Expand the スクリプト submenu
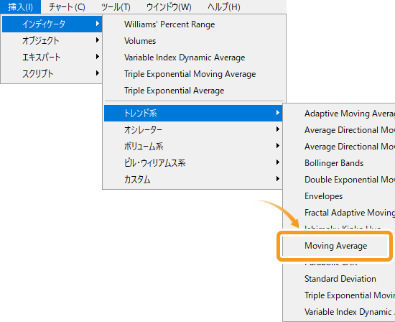Image resolution: width=395 pixels, height=322 pixels. (x=52, y=73)
